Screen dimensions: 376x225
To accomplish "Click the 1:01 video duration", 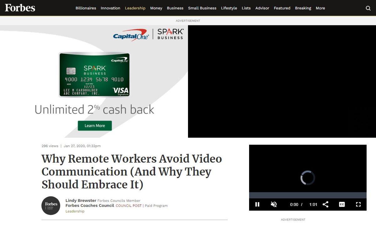I will point(313,205).
